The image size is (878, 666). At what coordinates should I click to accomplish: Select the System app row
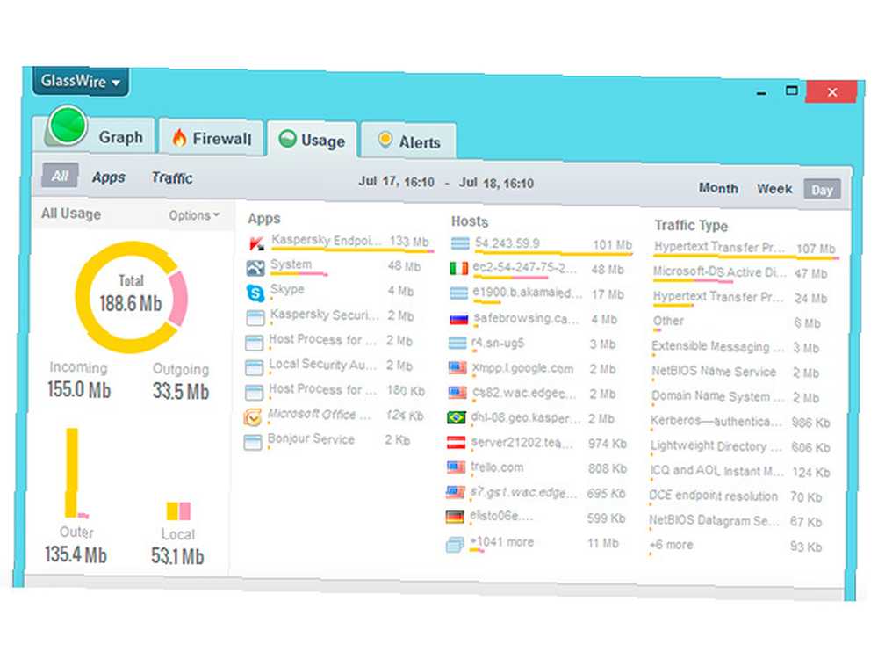pos(334,266)
